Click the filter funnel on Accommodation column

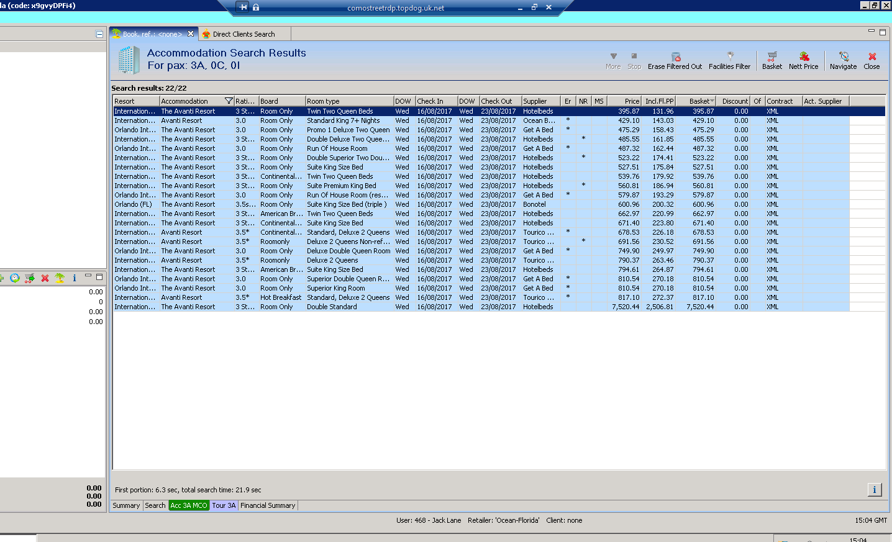(229, 101)
